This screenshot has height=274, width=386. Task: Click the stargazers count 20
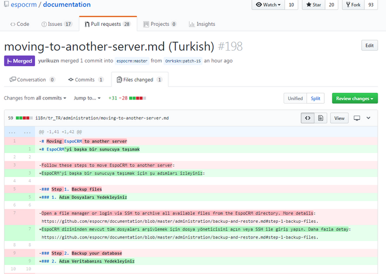(331, 5)
